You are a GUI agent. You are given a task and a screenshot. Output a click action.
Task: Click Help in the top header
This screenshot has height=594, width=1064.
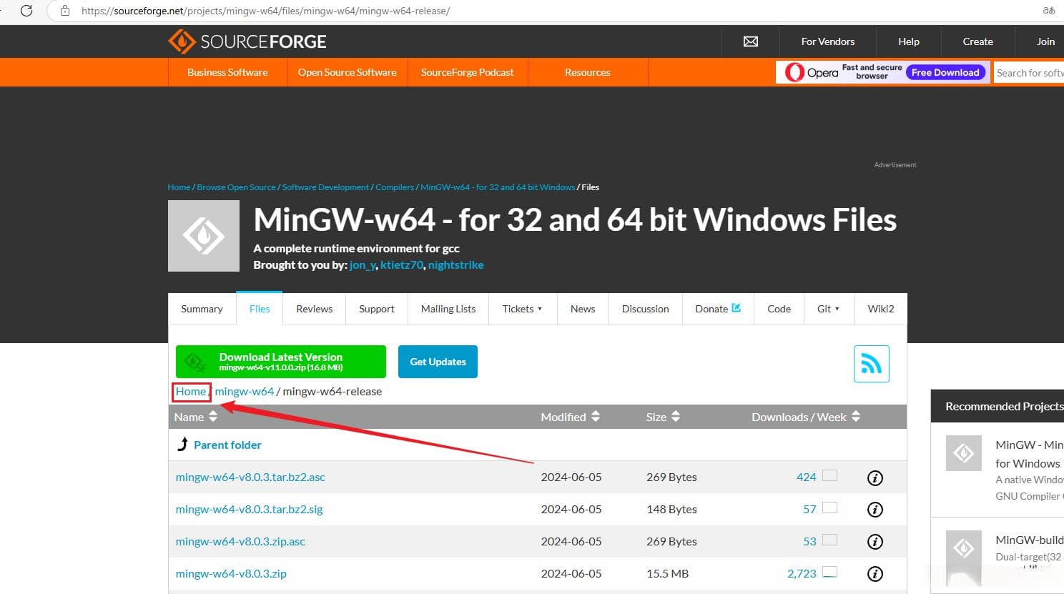[909, 41]
